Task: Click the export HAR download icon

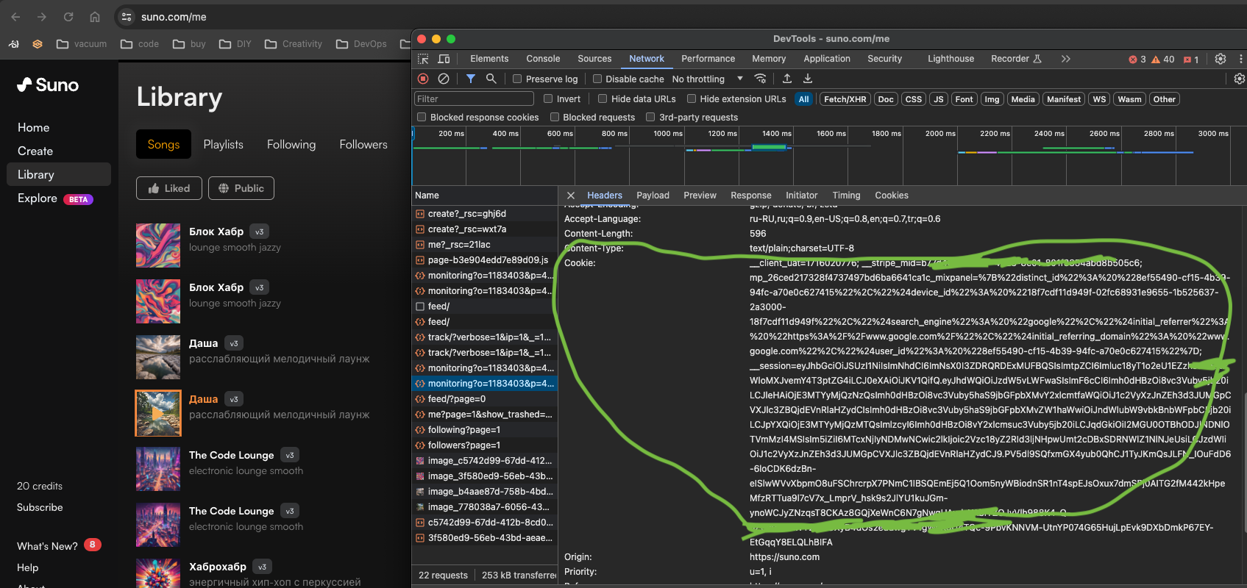Action: point(808,79)
